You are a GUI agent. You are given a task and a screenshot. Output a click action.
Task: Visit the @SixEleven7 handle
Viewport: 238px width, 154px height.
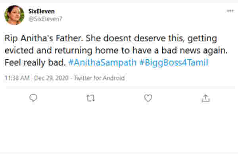pyautogui.click(x=45, y=19)
